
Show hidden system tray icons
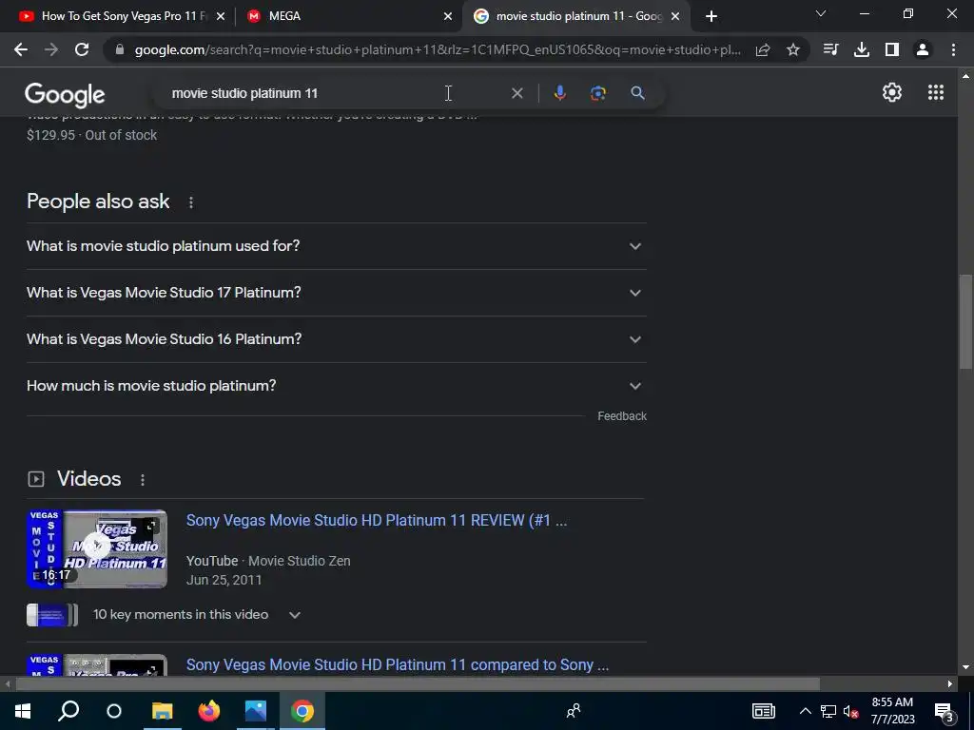tap(805, 711)
